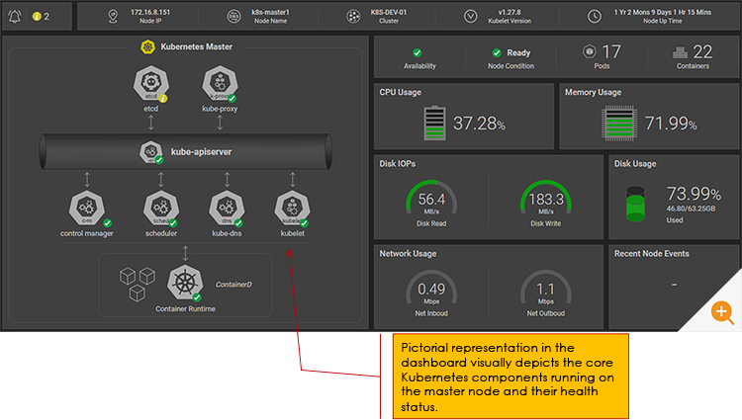Screen dimensions: 742x420
Task: Click the Containers stack icon
Action: pyautogui.click(x=680, y=52)
